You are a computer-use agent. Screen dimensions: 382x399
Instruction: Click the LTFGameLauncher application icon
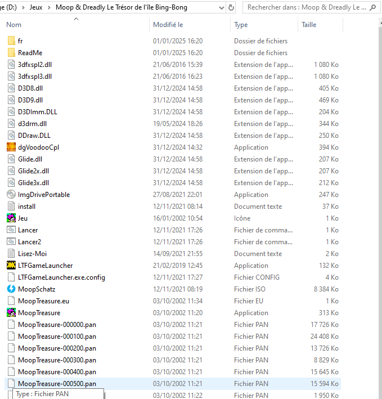tap(11, 266)
